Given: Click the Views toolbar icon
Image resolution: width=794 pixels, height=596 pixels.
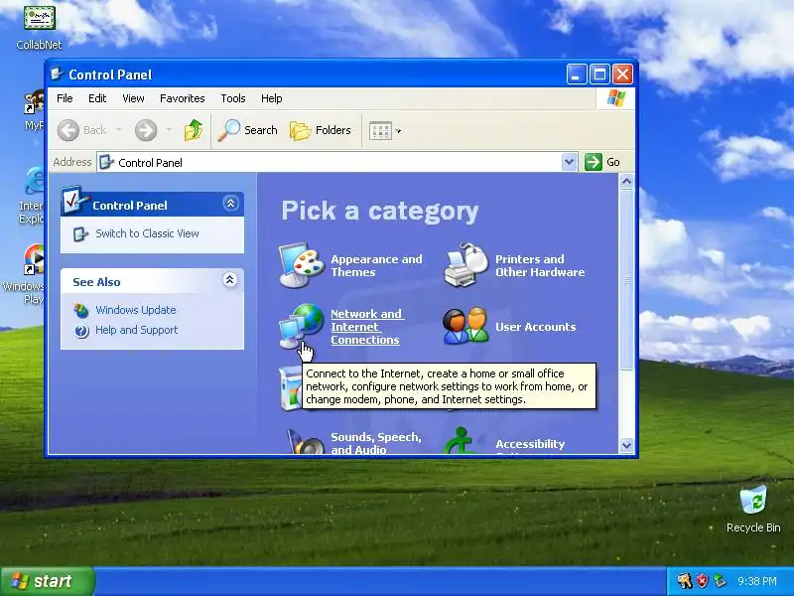Looking at the screenshot, I should click(x=380, y=131).
